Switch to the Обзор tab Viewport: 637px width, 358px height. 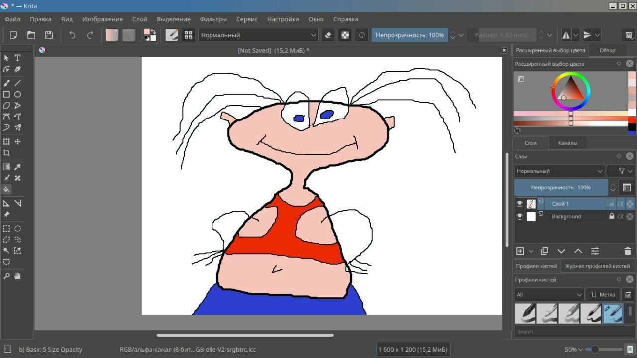[607, 50]
